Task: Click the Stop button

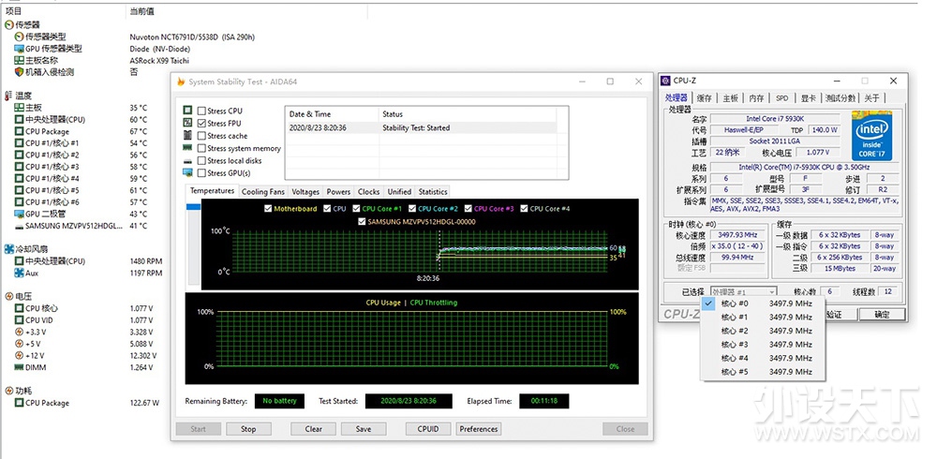Action: 248,429
